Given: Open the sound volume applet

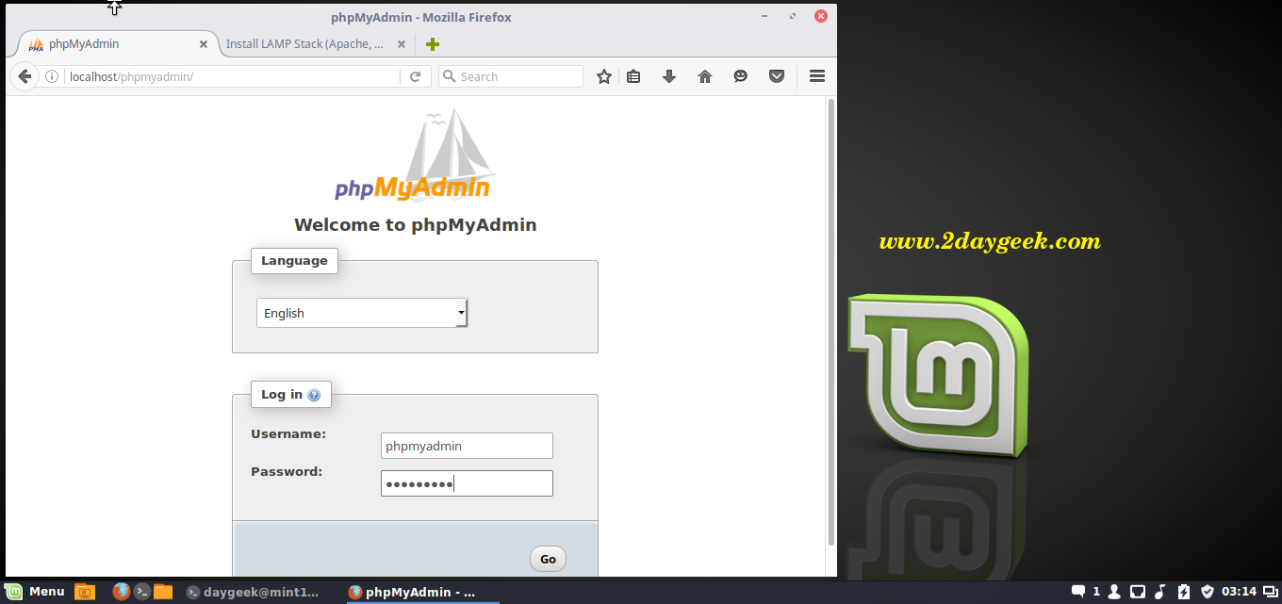Looking at the screenshot, I should (x=1160, y=592).
